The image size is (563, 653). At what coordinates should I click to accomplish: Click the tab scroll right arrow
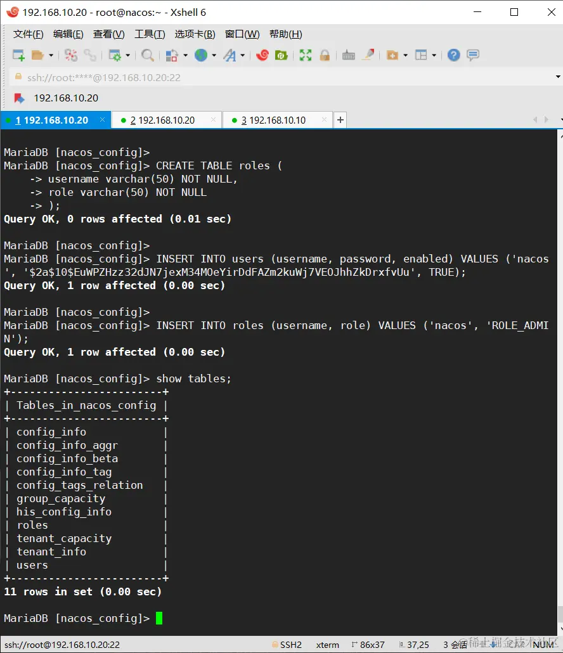(547, 120)
